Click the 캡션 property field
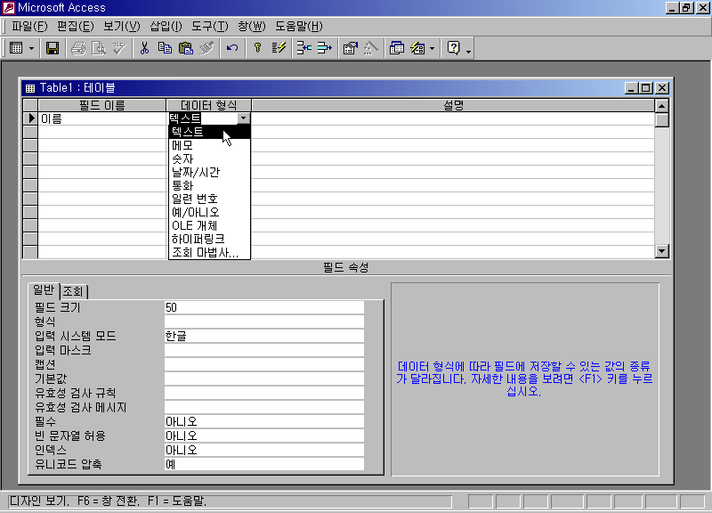Screen dimensions: 712x513 point(263,364)
